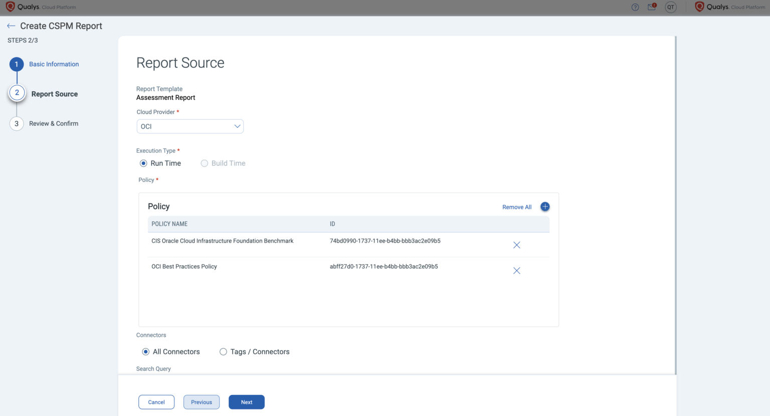Go back using the arrow beside Create CSPM Report
The width and height of the screenshot is (770, 416).
coord(11,26)
